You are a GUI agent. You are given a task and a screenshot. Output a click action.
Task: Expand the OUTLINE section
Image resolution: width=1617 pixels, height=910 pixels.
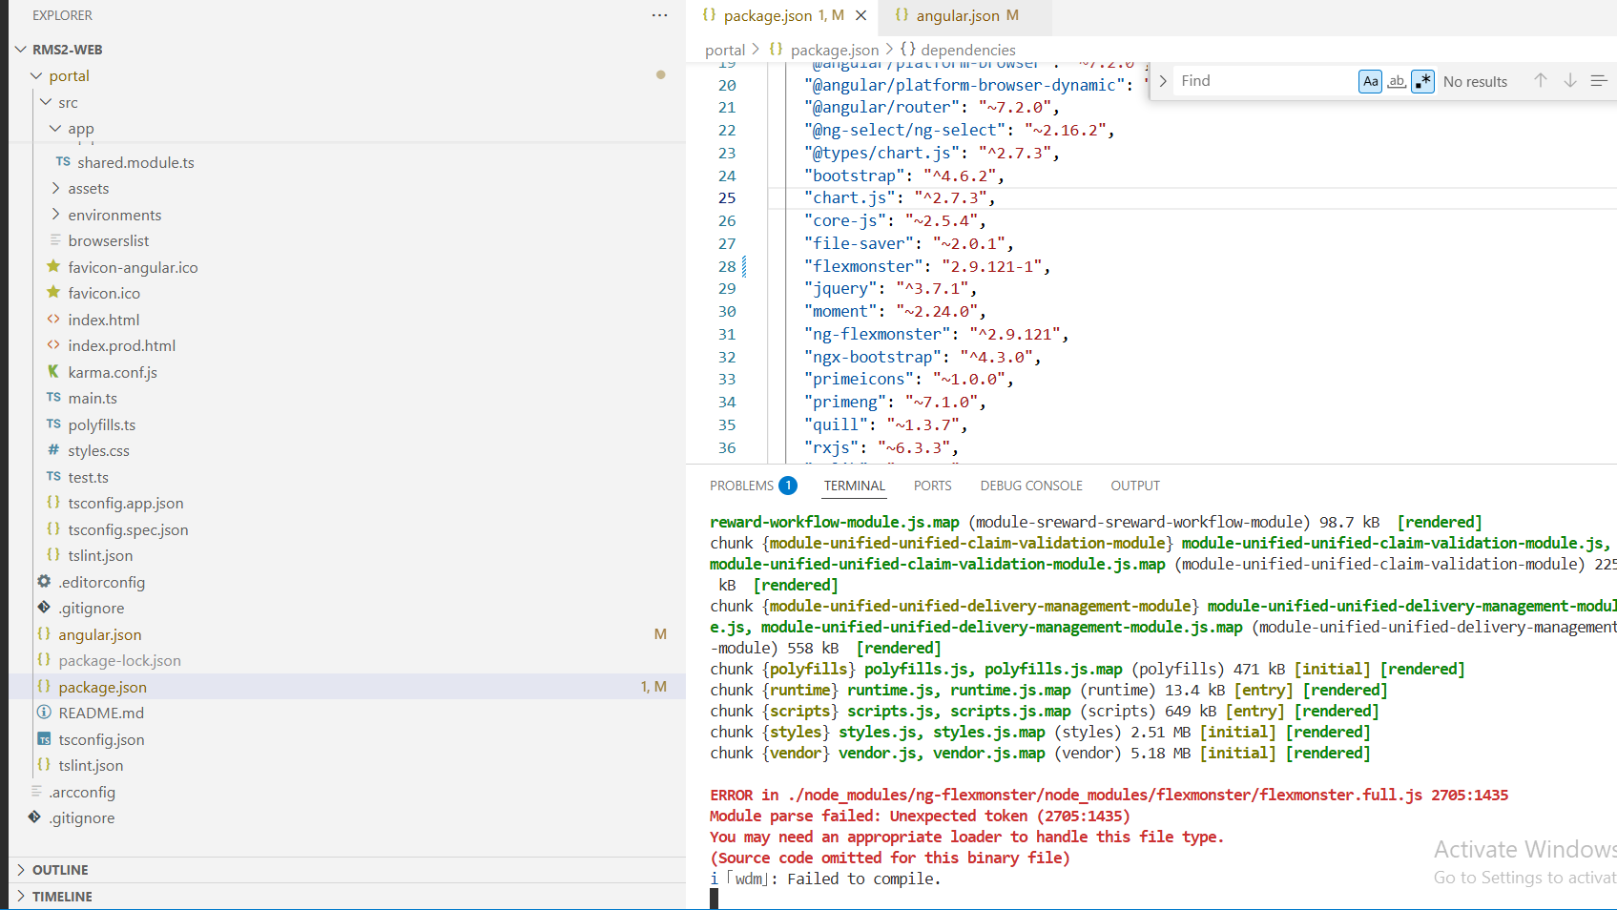pyautogui.click(x=60, y=870)
